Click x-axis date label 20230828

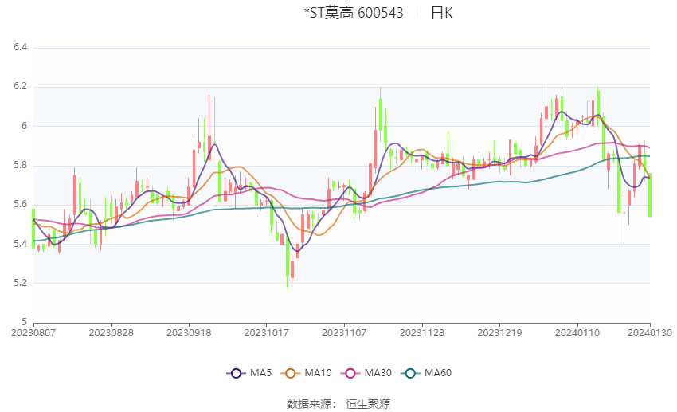tap(111, 333)
